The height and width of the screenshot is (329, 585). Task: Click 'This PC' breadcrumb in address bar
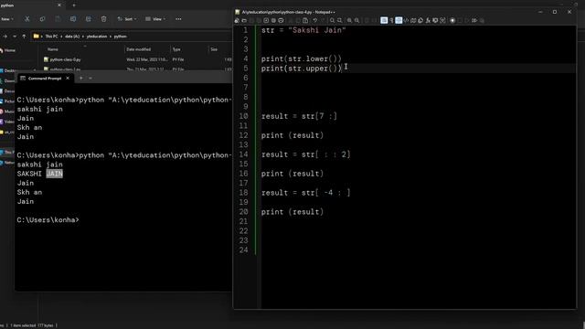51,37
